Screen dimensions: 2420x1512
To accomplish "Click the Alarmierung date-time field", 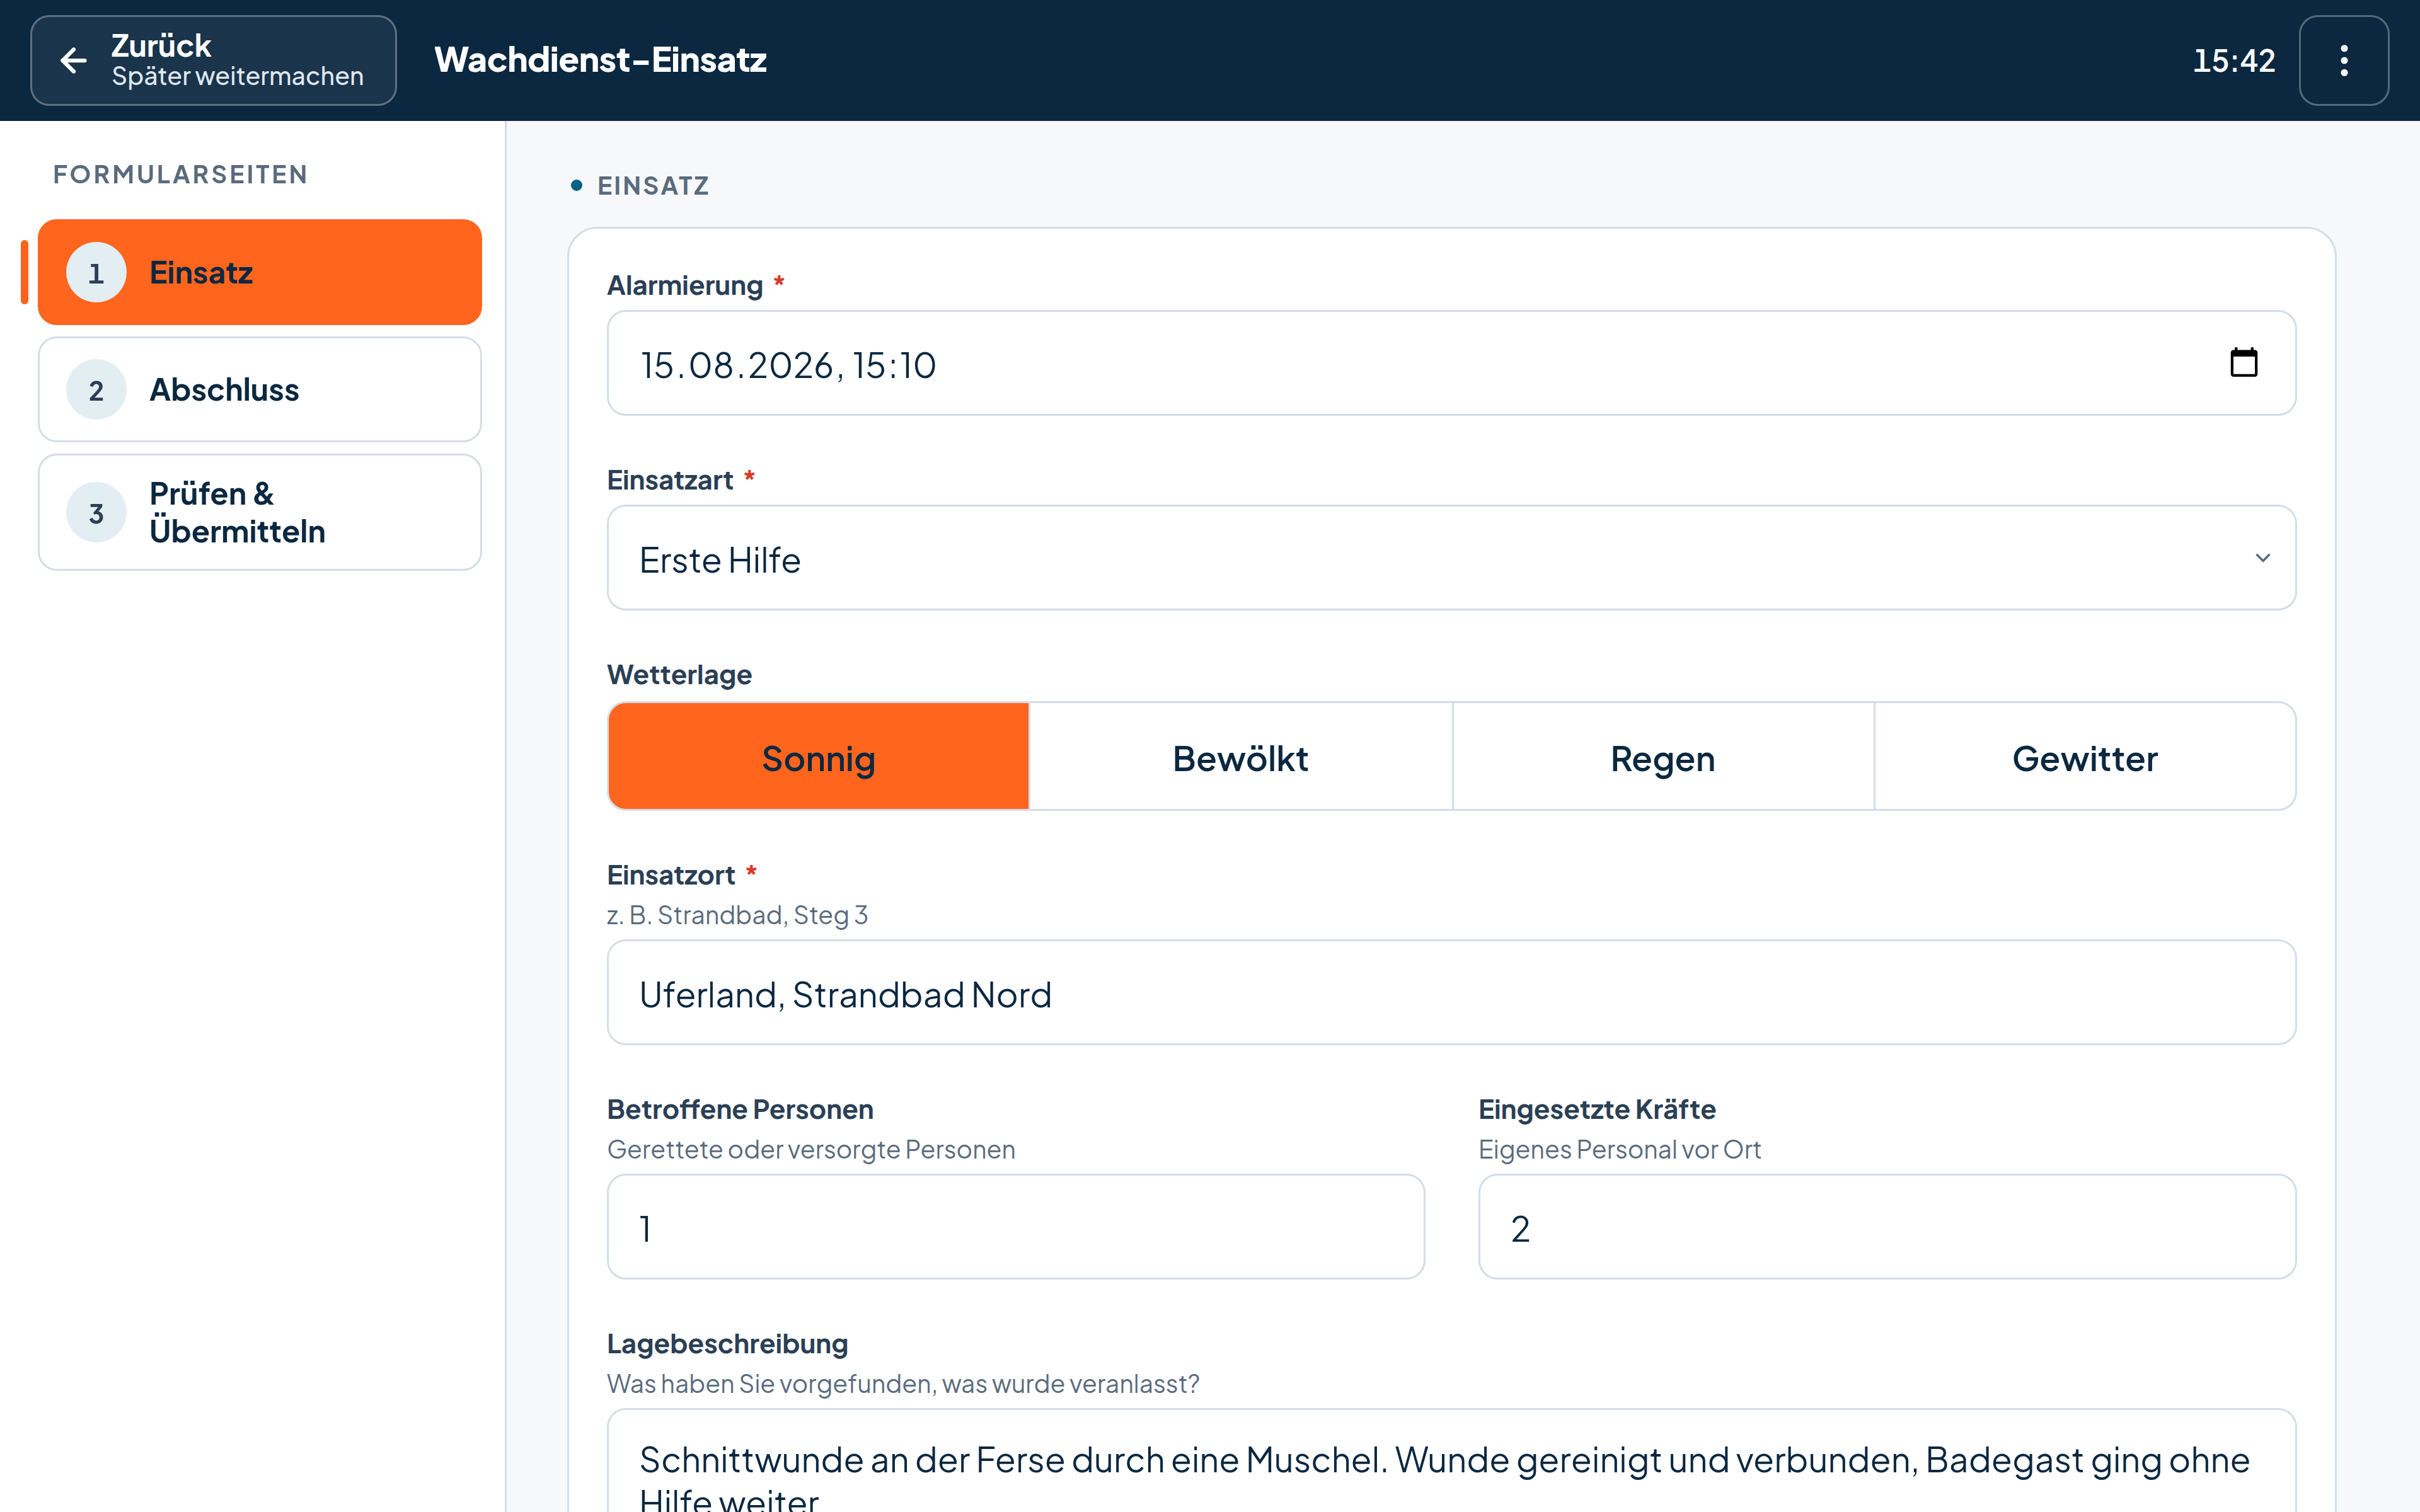I will point(1451,363).
